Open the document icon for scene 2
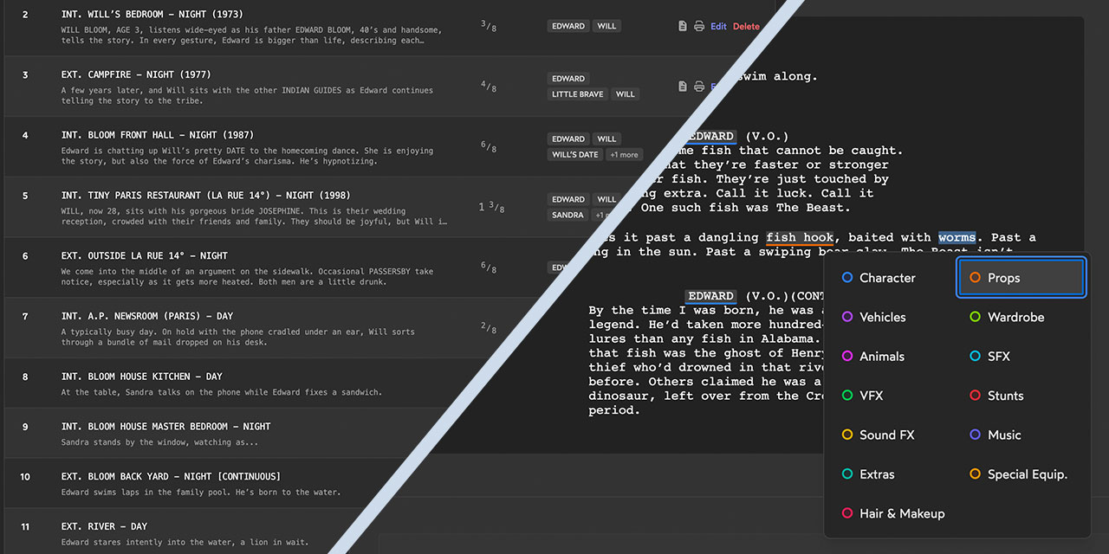Screen dimensions: 1109x554 [x=683, y=26]
